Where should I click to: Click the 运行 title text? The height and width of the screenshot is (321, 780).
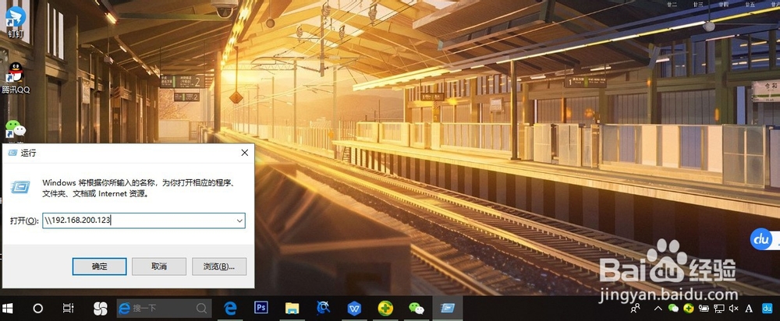click(28, 153)
